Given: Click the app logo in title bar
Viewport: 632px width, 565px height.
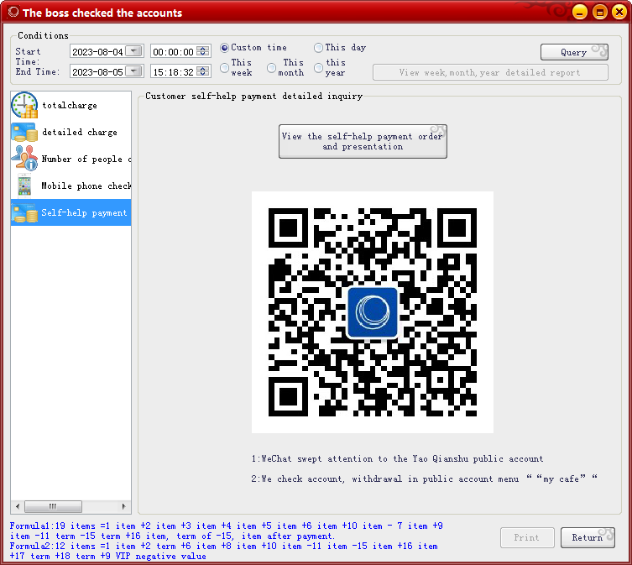Looking at the screenshot, I should tap(13, 12).
